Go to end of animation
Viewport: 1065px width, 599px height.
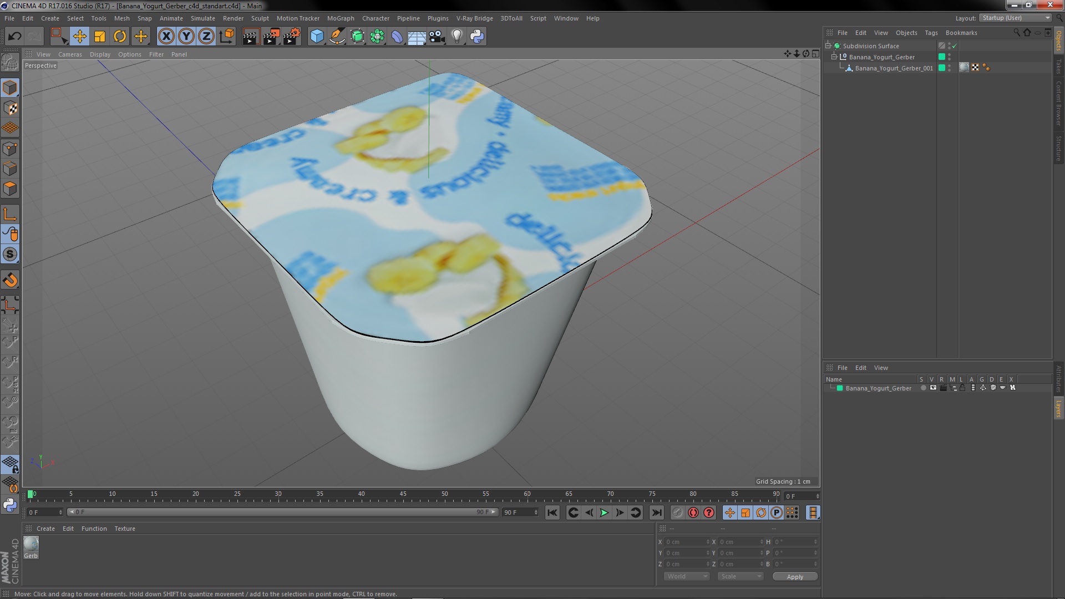[x=657, y=513]
